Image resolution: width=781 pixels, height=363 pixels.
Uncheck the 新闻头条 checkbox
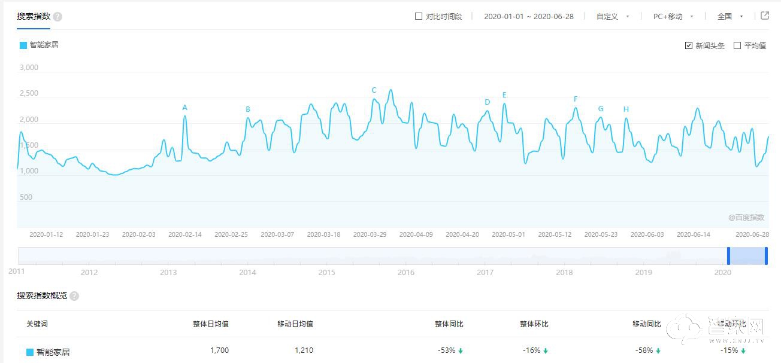tap(689, 45)
